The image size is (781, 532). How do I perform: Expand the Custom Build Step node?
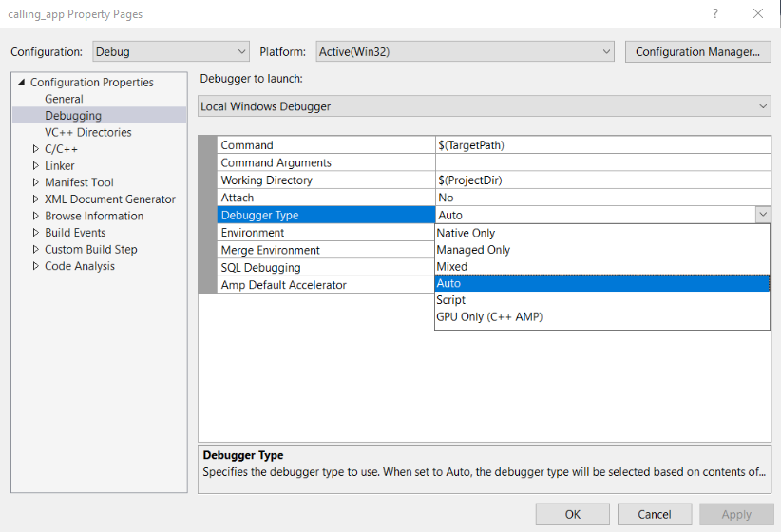(x=36, y=249)
